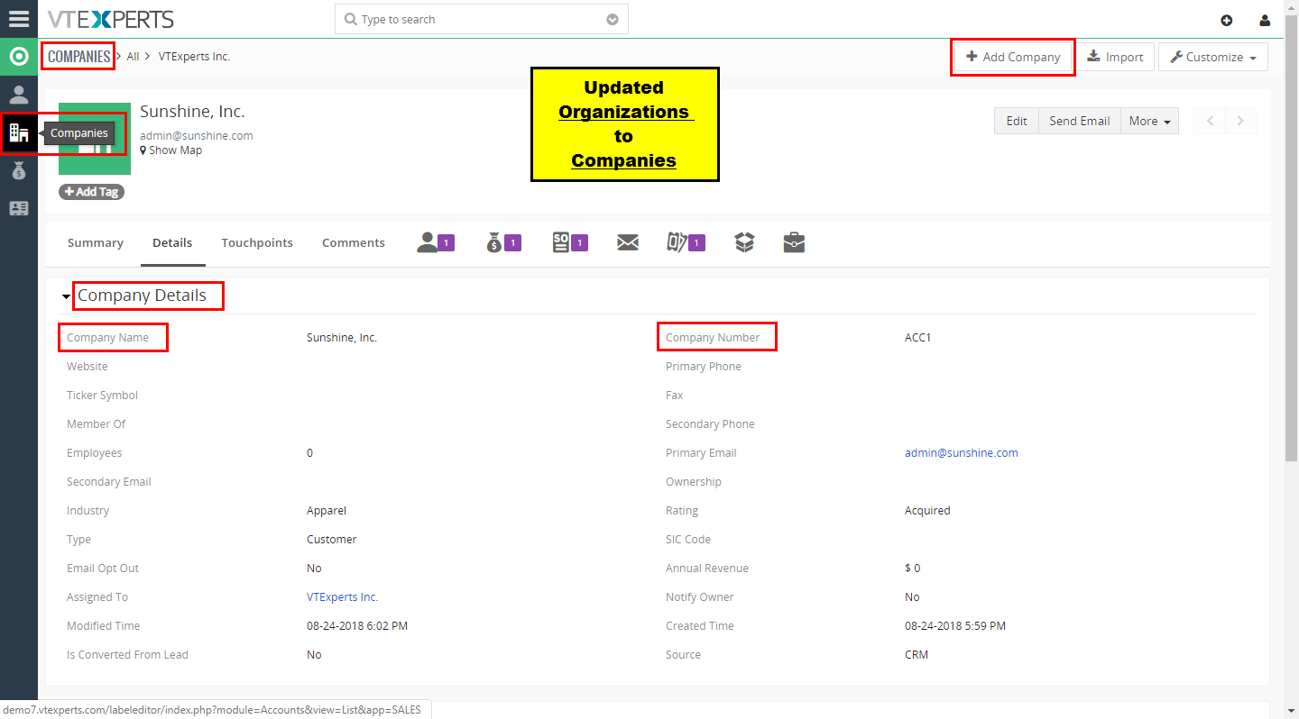Open Contacts from the sidebar person icon

pyautogui.click(x=19, y=95)
